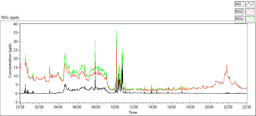This screenshot has height=116, width=256.
Task: Click the Time axis label
Action: click(133, 112)
